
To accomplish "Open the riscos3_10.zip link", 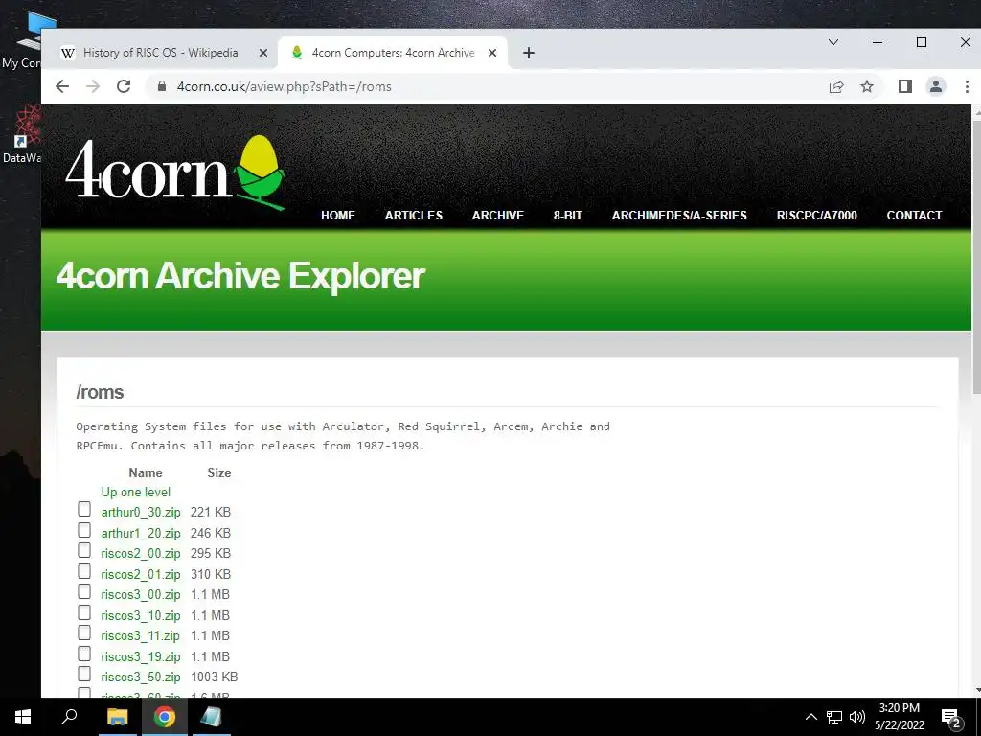I will click(141, 616).
